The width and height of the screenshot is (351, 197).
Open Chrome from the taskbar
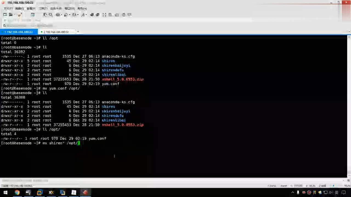click(17, 193)
